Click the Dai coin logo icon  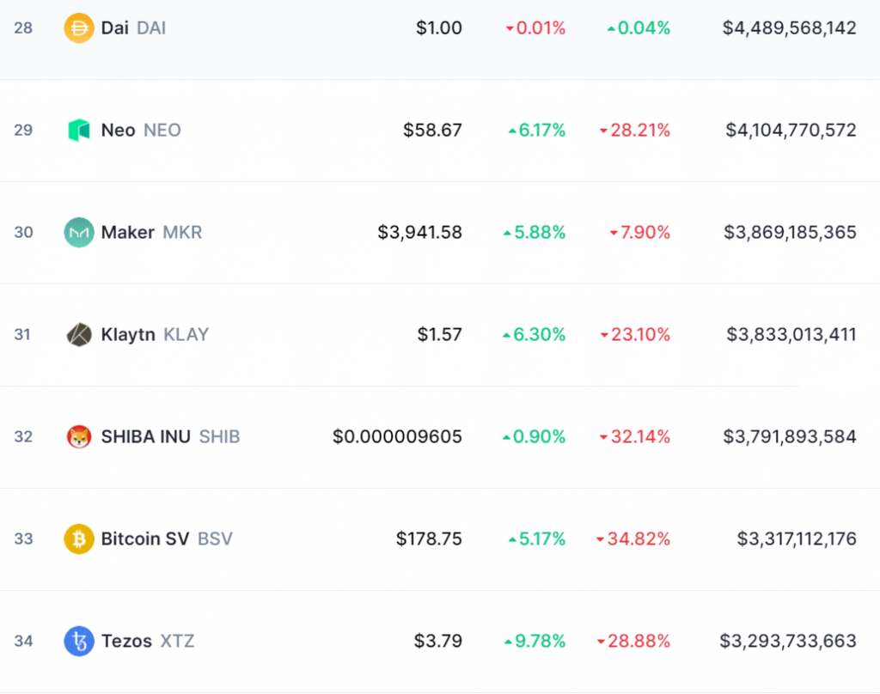(x=78, y=28)
